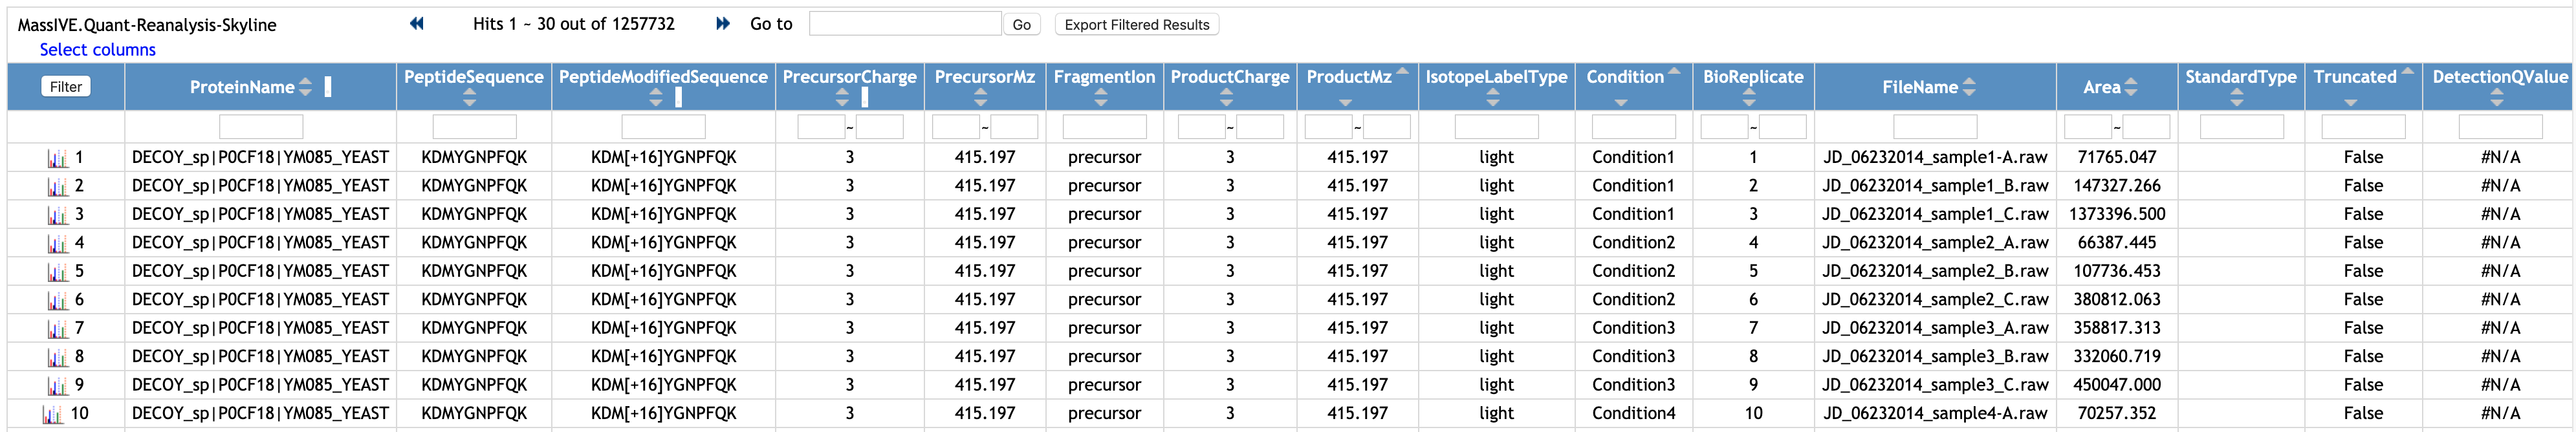This screenshot has height=432, width=2576.
Task: Open the chart icon for row 10
Action: point(52,414)
